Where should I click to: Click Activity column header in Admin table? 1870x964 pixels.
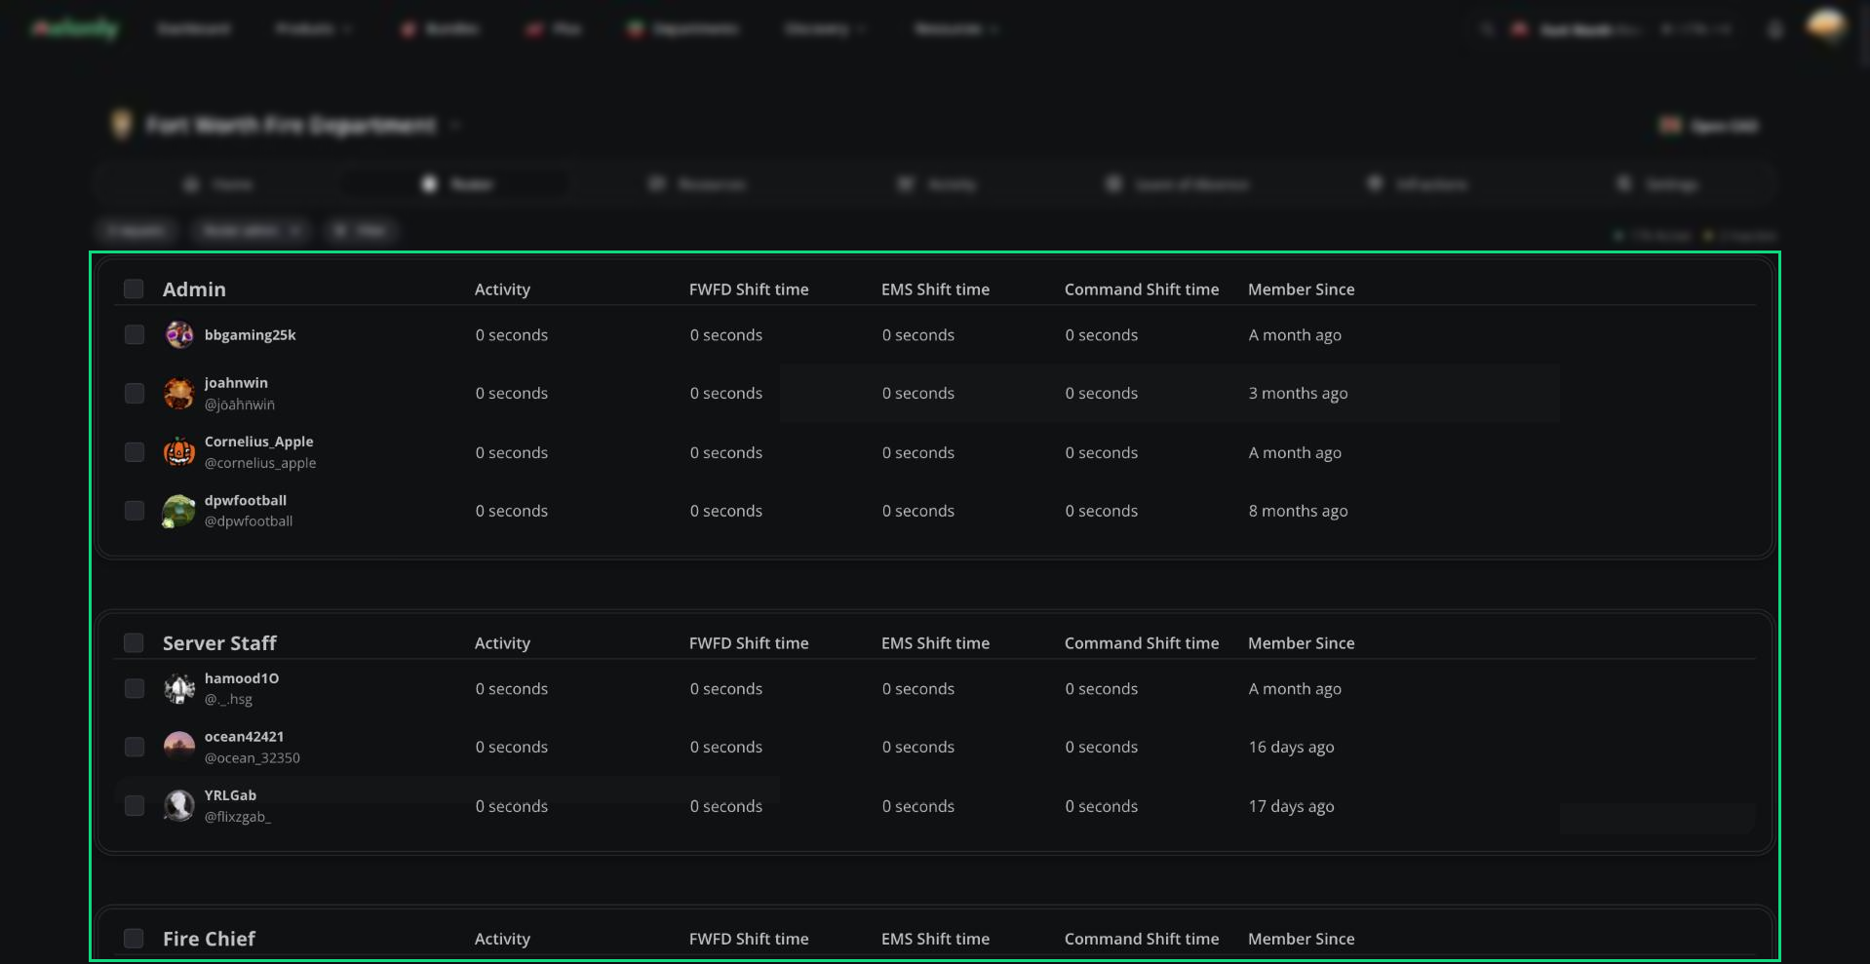tap(502, 289)
